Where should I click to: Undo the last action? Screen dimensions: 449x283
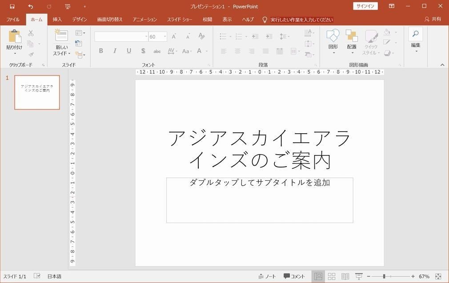pyautogui.click(x=31, y=6)
